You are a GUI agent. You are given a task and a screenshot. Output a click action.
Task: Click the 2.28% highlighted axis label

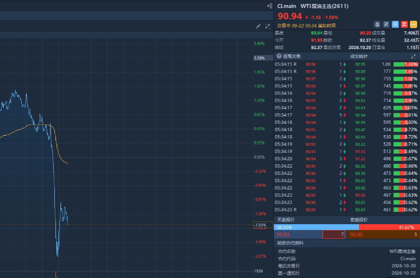259,58
